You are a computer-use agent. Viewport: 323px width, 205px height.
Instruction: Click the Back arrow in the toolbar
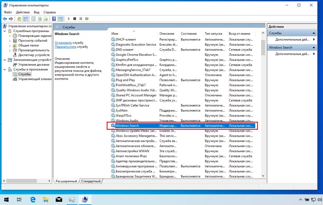pos(5,19)
